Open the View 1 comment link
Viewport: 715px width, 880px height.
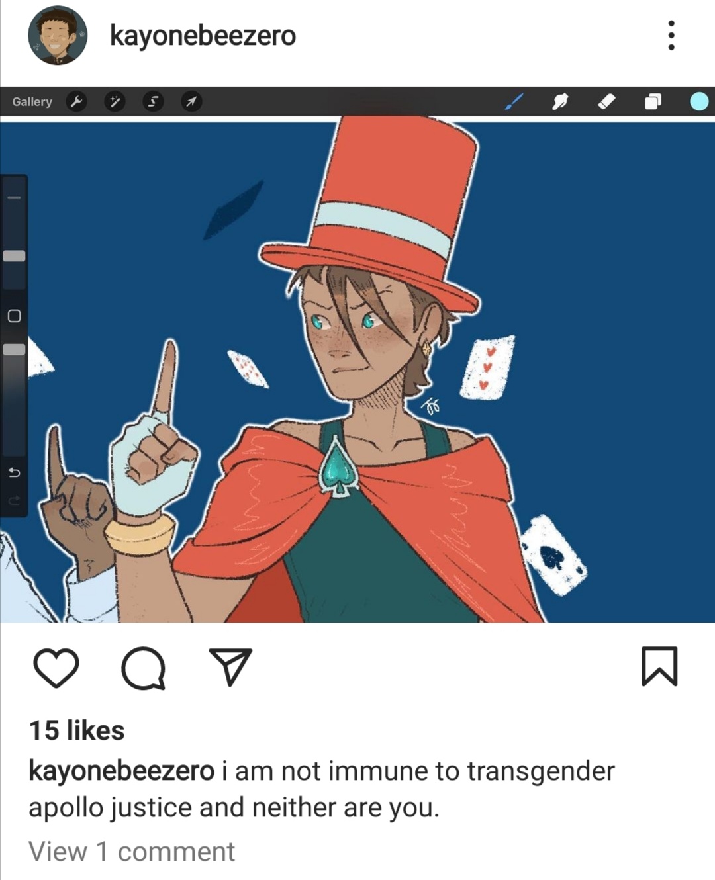point(132,852)
